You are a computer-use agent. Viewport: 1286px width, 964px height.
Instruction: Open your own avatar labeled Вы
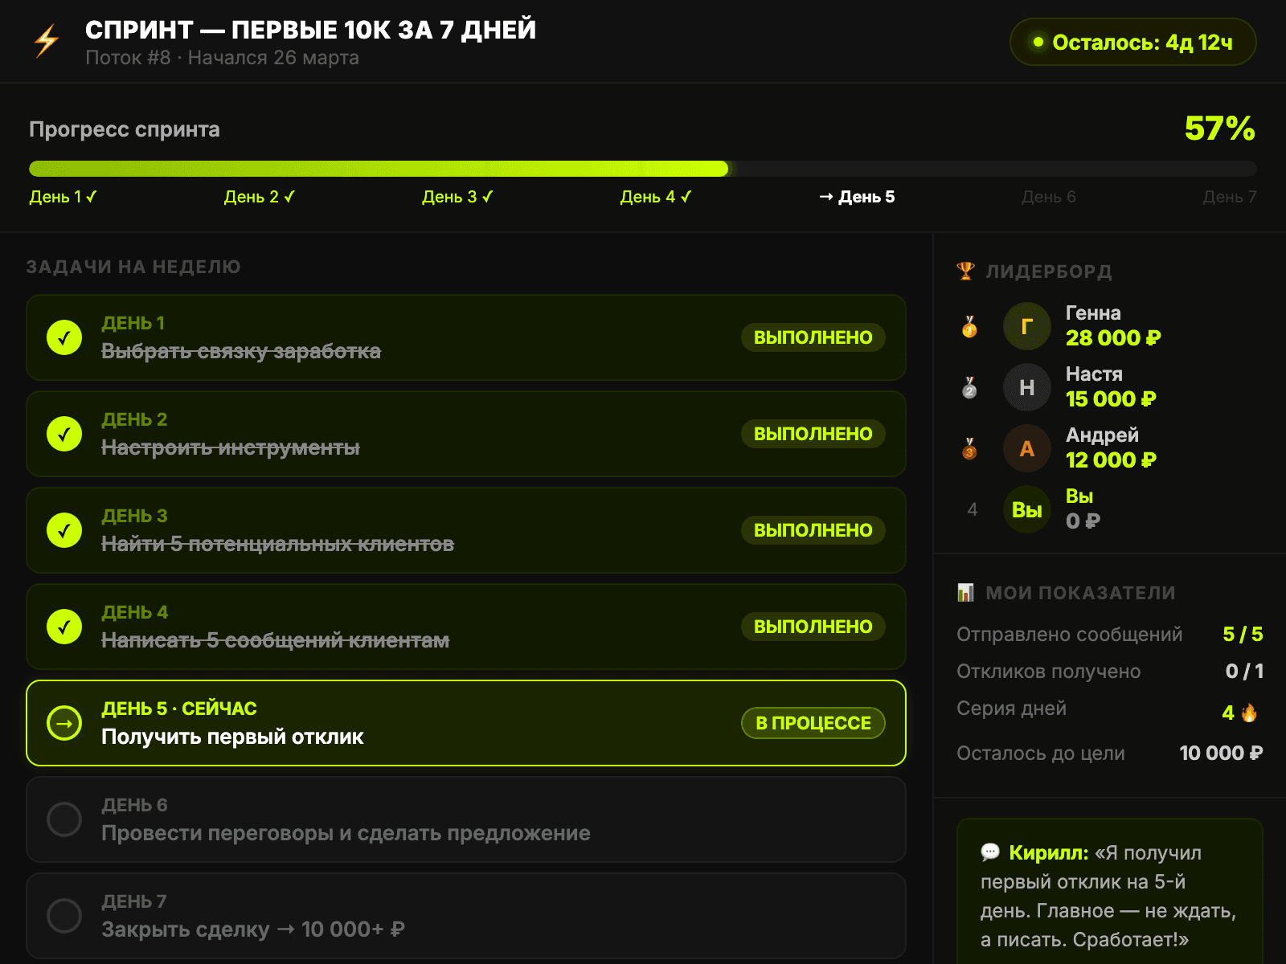(1026, 509)
